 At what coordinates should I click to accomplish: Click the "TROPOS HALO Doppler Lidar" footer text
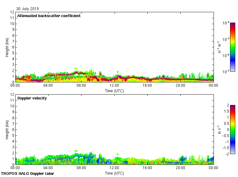(x=27, y=174)
